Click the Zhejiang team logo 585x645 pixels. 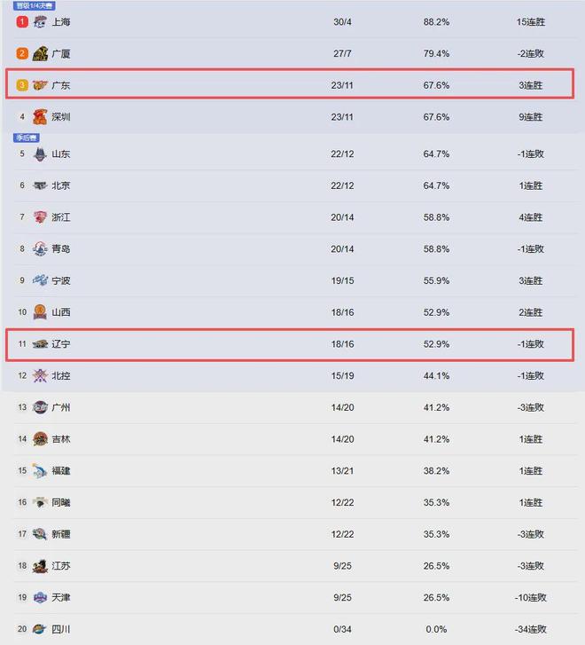40,217
